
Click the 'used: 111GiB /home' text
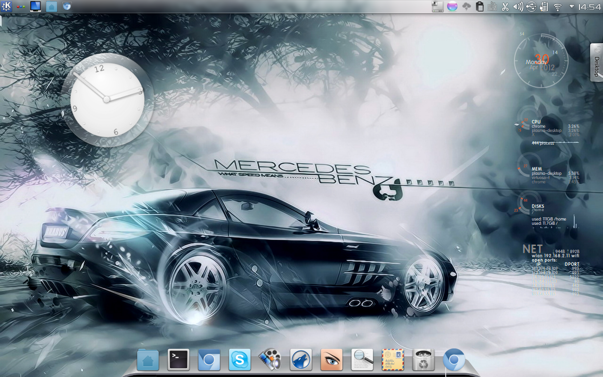[x=549, y=219]
